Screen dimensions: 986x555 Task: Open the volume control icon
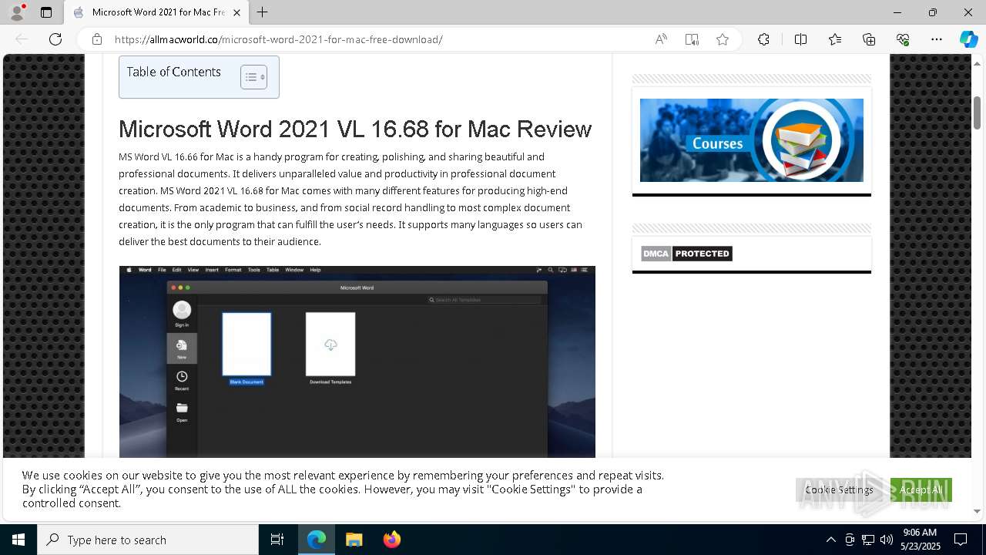point(887,540)
